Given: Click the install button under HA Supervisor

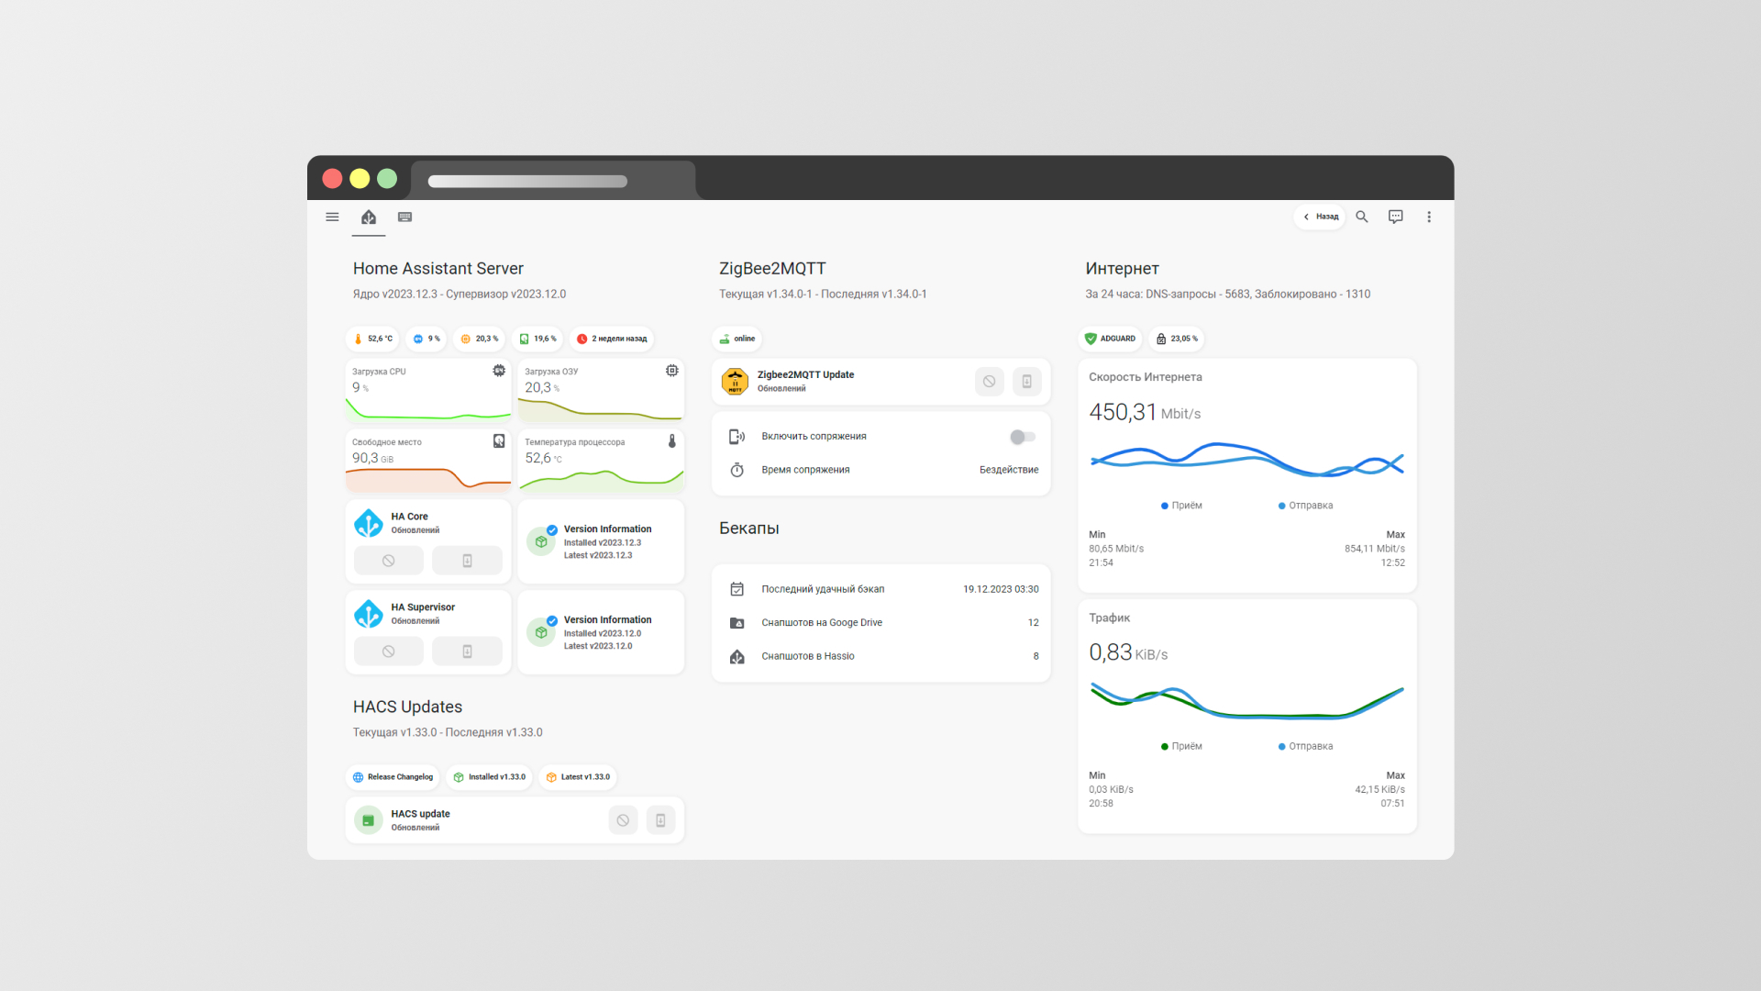Looking at the screenshot, I should [x=468, y=651].
